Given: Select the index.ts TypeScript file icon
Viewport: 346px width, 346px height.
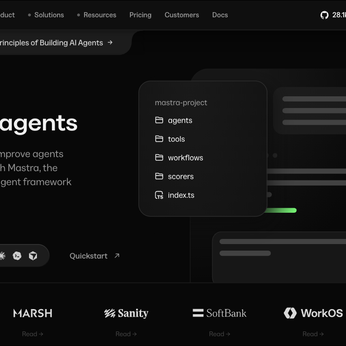Looking at the screenshot, I should [159, 195].
